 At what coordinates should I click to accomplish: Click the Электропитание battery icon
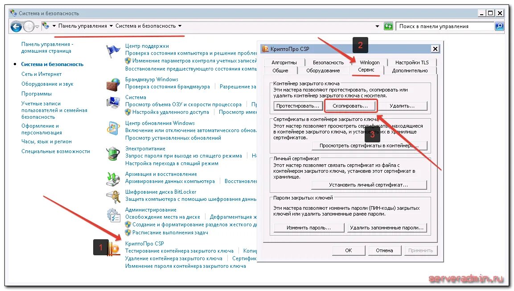tap(113, 154)
